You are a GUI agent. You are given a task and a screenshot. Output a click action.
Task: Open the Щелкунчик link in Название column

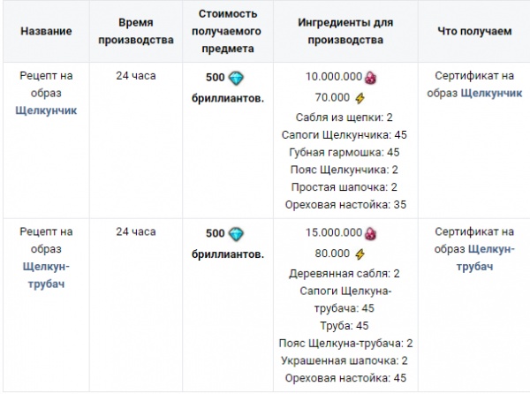click(46, 114)
